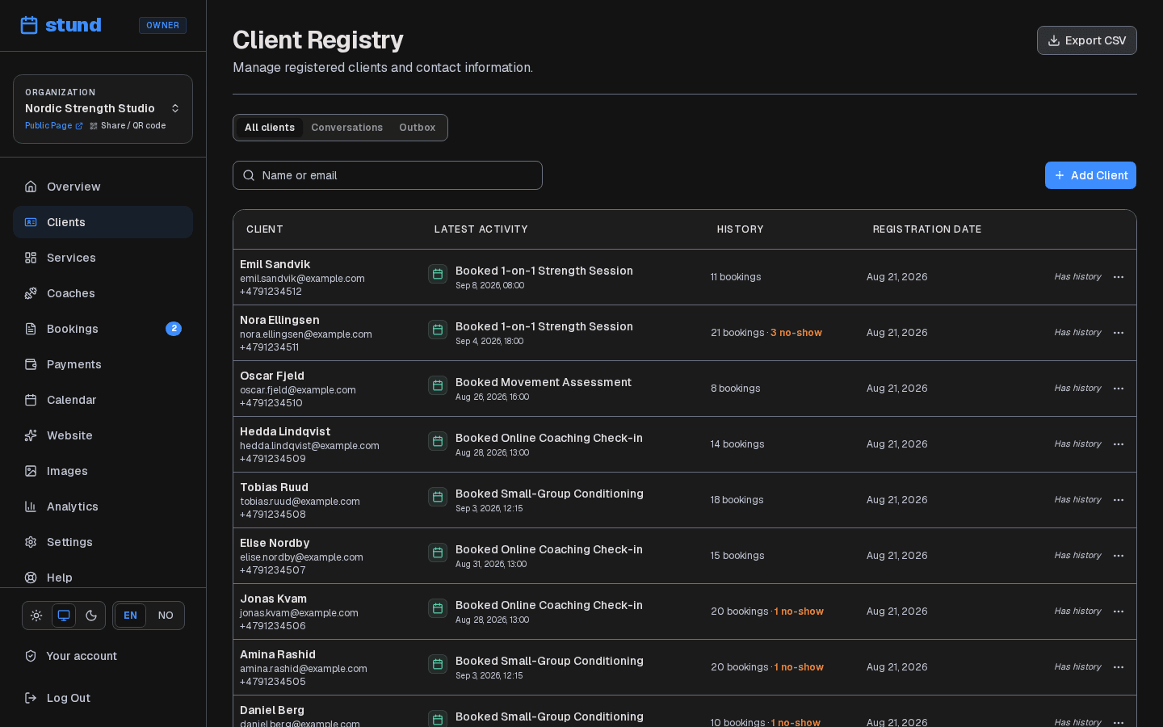The width and height of the screenshot is (1163, 727).
Task: Click Tobias Ruud's Has history label
Action: (x=1077, y=500)
